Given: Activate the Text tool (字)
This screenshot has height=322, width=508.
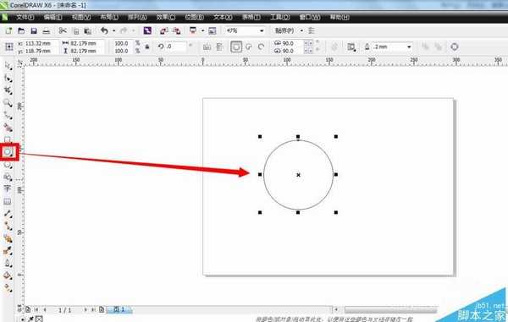Looking at the screenshot, I should tap(7, 189).
